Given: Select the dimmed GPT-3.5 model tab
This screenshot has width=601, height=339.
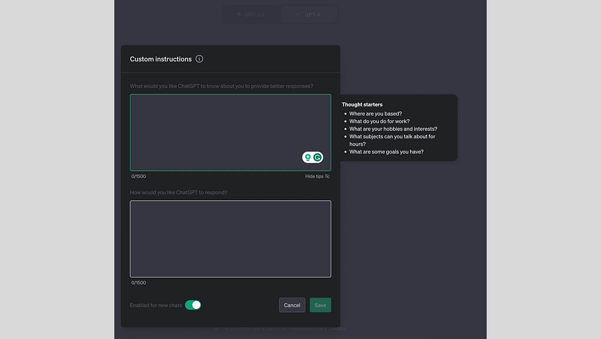Looking at the screenshot, I should point(250,14).
